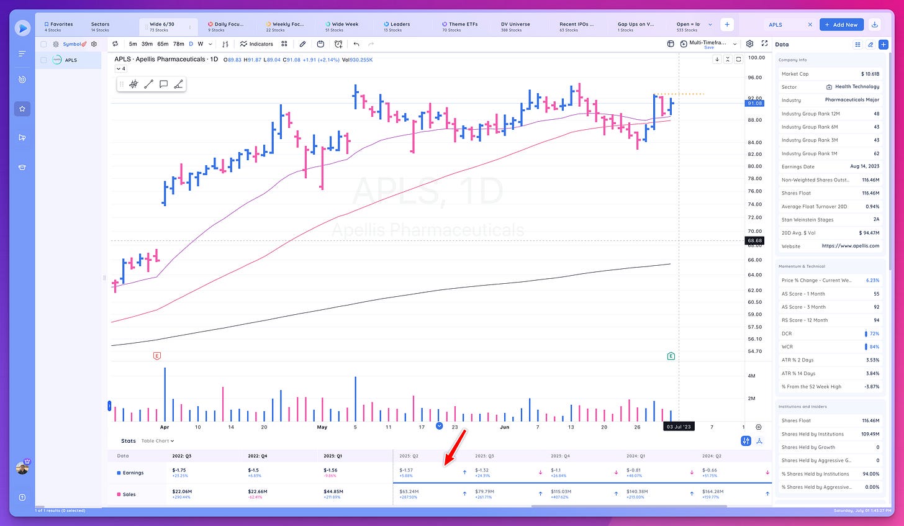
Task: Change the chart bar style icon
Action: [225, 44]
